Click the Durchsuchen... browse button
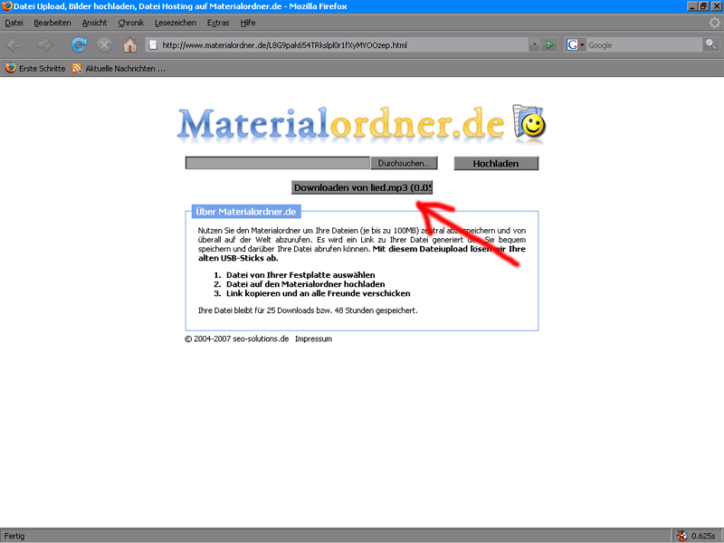The width and height of the screenshot is (724, 543). pos(404,163)
